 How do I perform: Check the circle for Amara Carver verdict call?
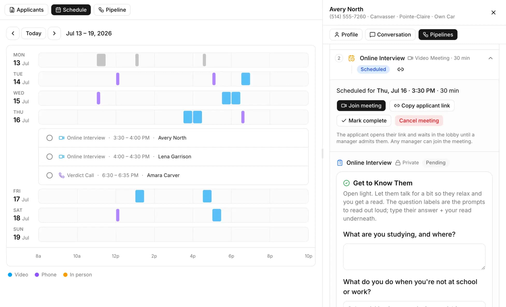coord(50,175)
